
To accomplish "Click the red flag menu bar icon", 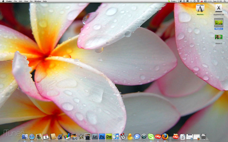I will (x=202, y=1).
